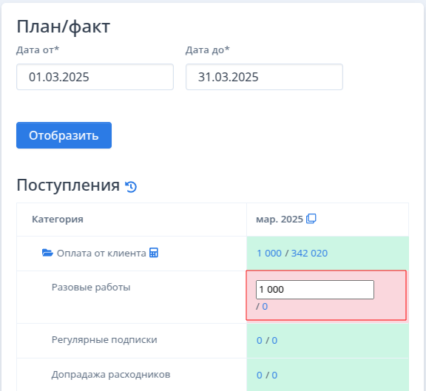Open the calculator icon after Оплата от клиента
Viewport: 426px width, 391px height.
[154, 253]
